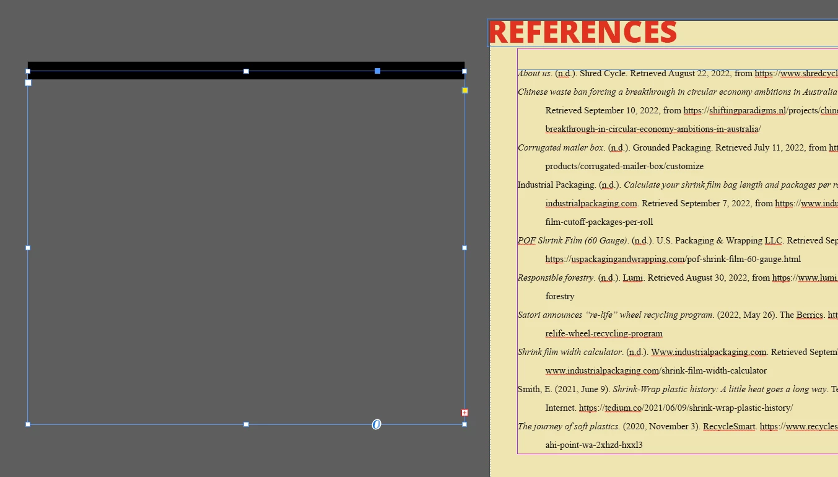The height and width of the screenshot is (477, 838).
Task: Click 'Corrugated mailer box' reference title
Action: 561,147
